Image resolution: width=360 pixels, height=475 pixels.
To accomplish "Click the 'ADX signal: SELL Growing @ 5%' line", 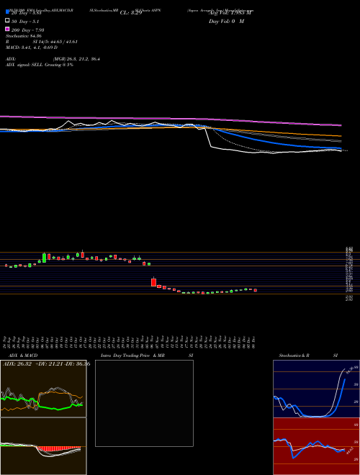I will pyautogui.click(x=40, y=65).
